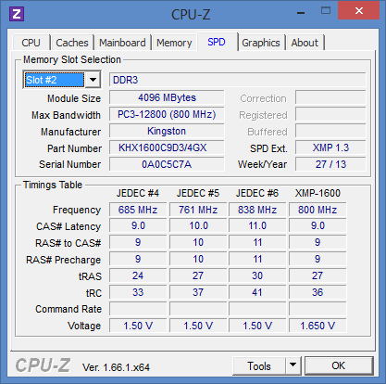Click the 11.0 CAS# Latency cell
386x384 pixels.
(x=257, y=225)
